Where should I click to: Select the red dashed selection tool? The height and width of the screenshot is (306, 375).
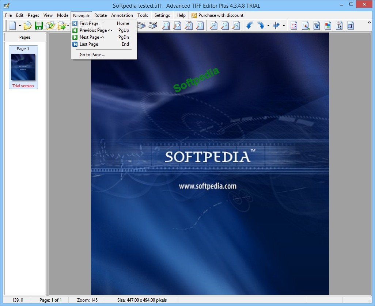tap(294, 25)
